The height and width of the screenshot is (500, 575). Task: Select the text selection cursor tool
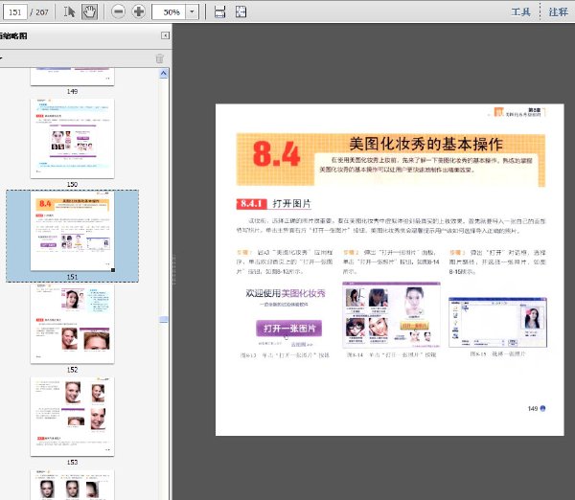pos(69,11)
